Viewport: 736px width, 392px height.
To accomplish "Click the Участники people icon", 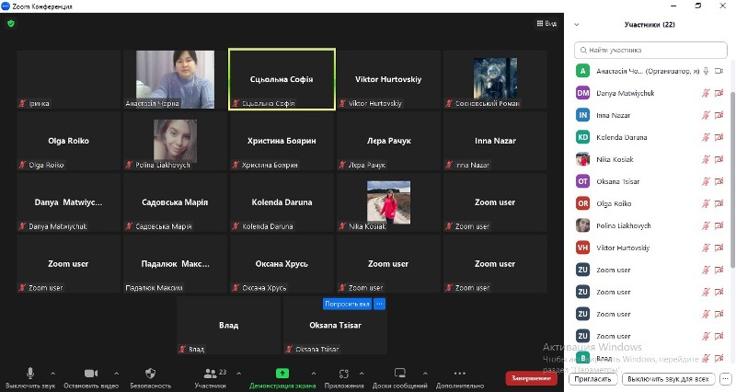I will [211, 374].
